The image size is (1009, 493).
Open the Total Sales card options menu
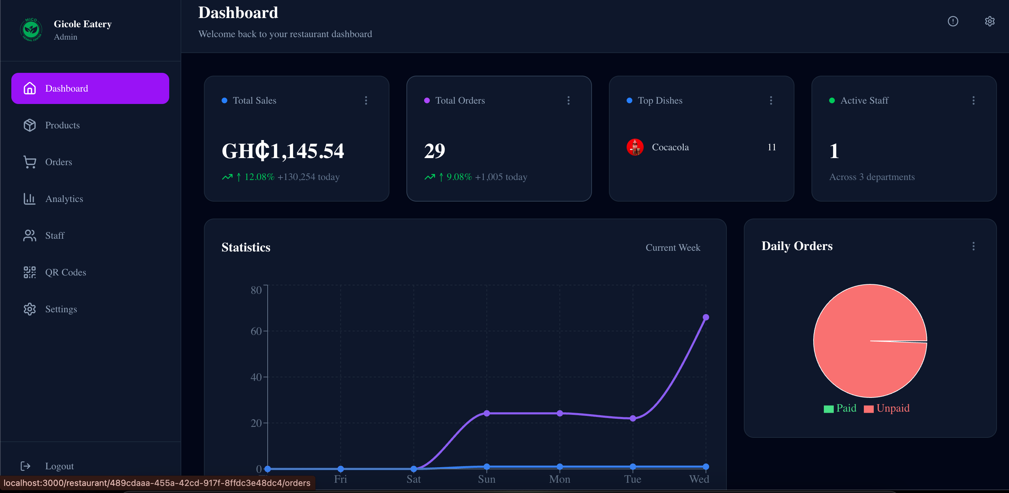coord(366,100)
